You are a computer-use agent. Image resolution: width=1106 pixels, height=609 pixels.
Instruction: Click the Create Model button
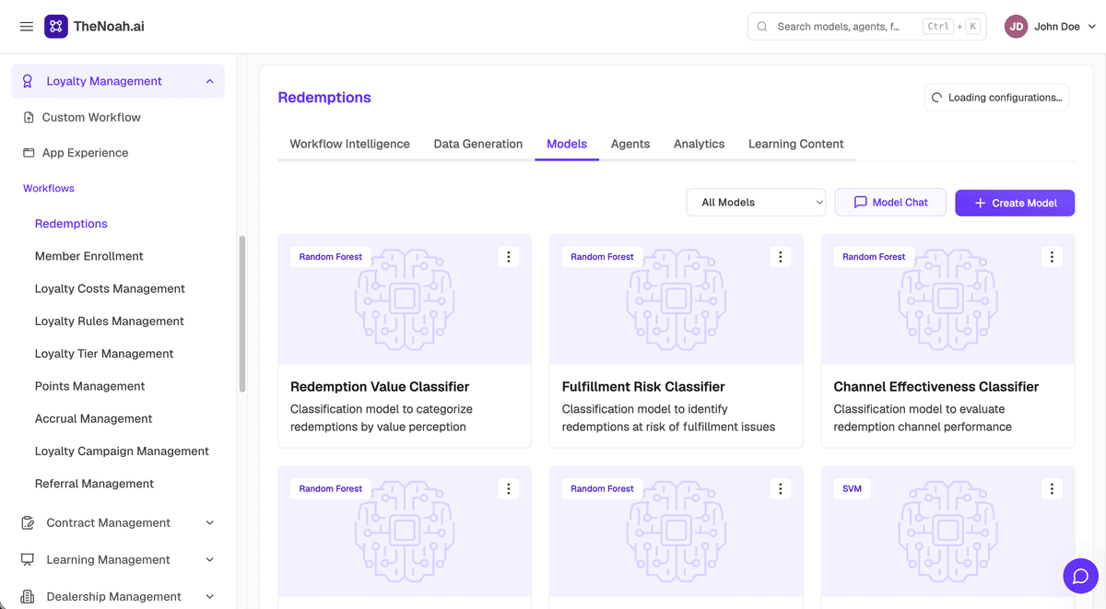click(x=1015, y=203)
